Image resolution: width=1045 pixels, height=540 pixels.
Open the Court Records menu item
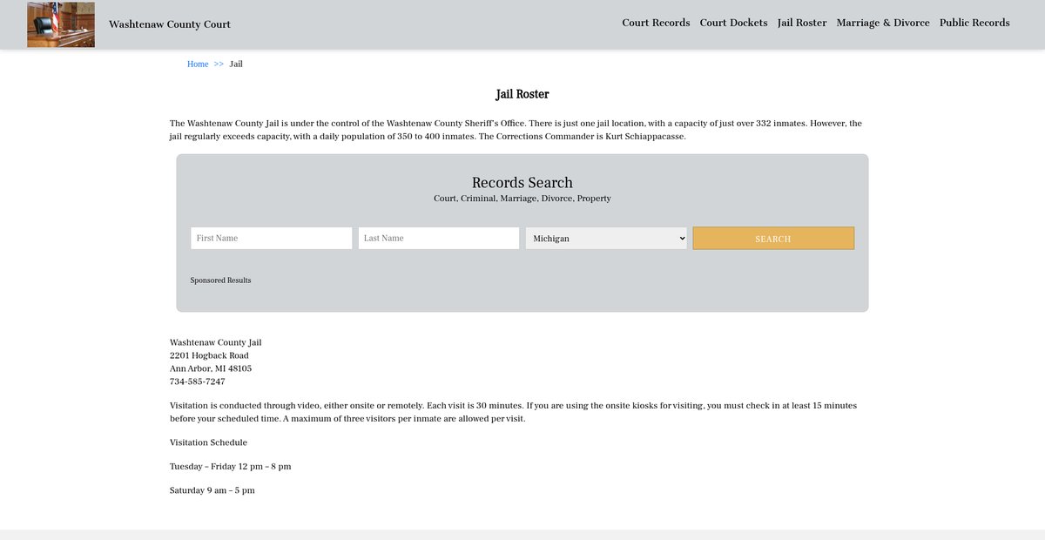(x=656, y=23)
